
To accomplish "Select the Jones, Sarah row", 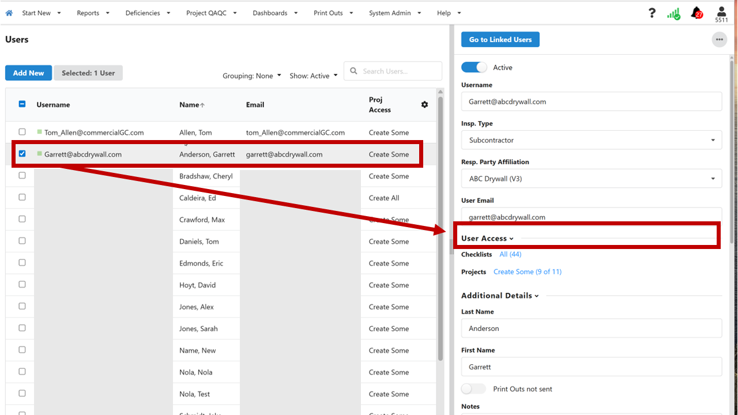I will (x=221, y=329).
